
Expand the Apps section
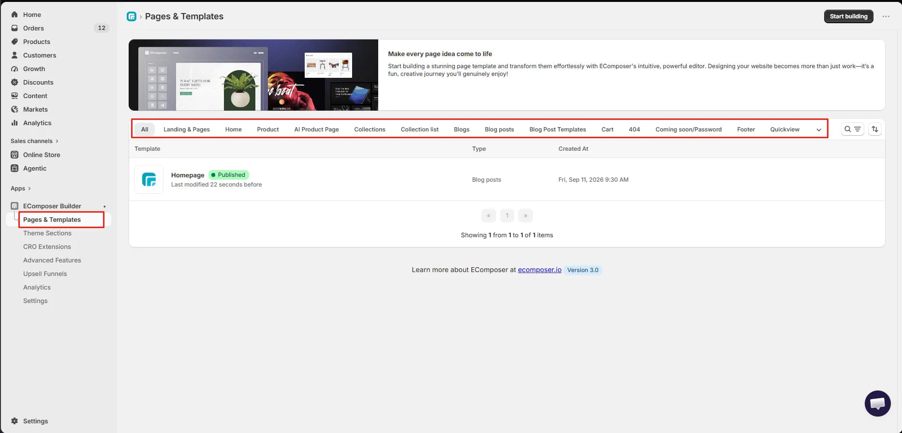21,188
